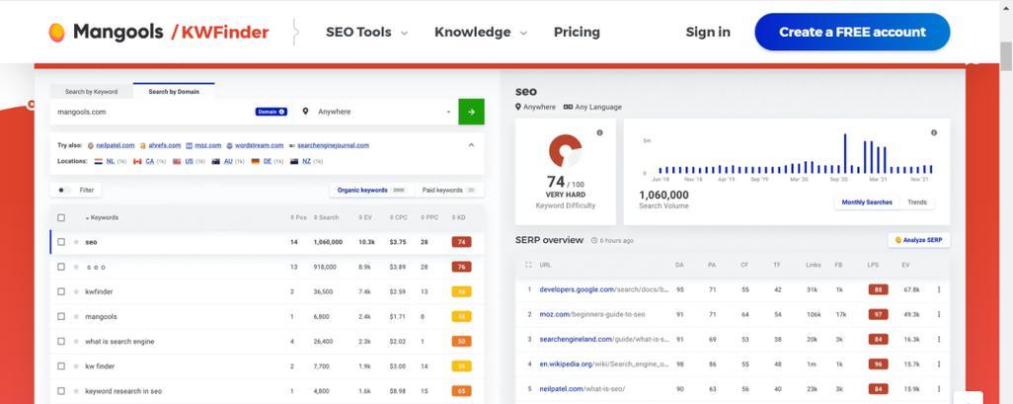Click the Mangools orange logo icon
Screen dimensions: 1013x404
(57, 33)
